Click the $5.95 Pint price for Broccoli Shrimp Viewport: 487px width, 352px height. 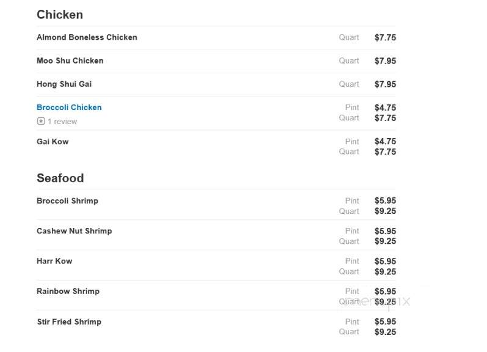385,200
